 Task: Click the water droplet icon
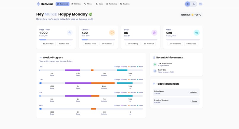pos(197,33)
